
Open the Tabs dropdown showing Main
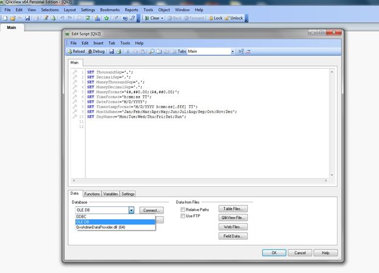coord(233,52)
